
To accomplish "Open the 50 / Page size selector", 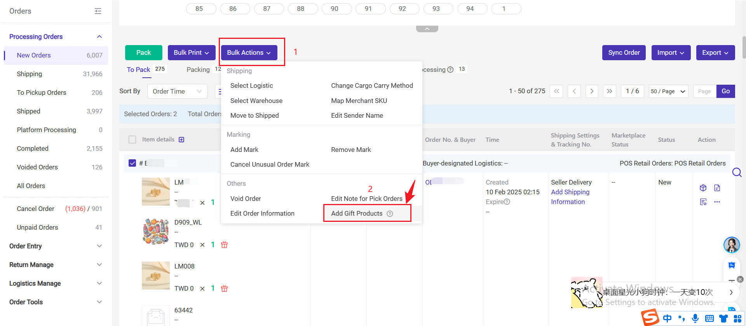I will [x=668, y=91].
